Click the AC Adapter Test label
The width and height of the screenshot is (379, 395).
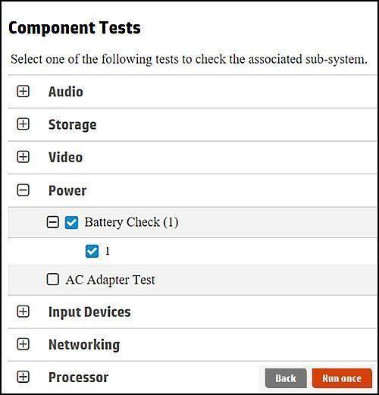point(110,280)
